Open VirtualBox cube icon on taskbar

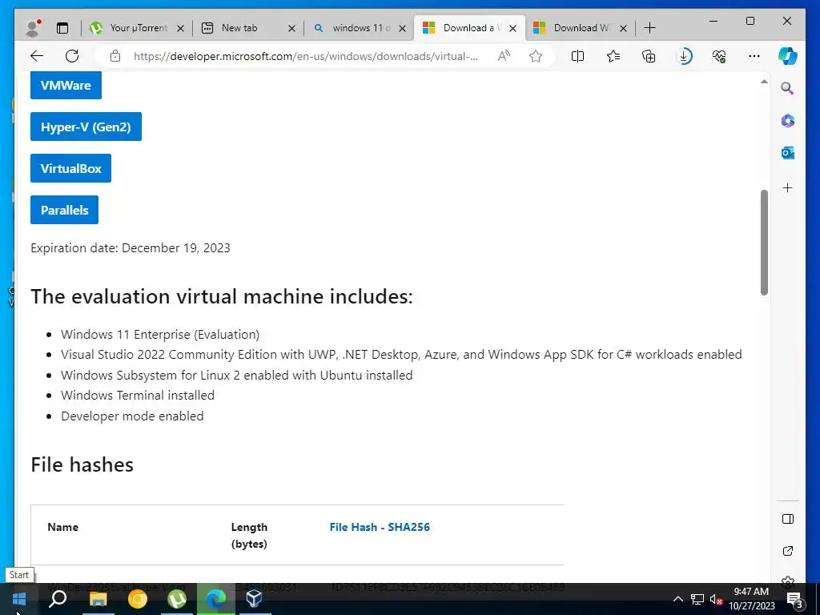[x=254, y=599]
